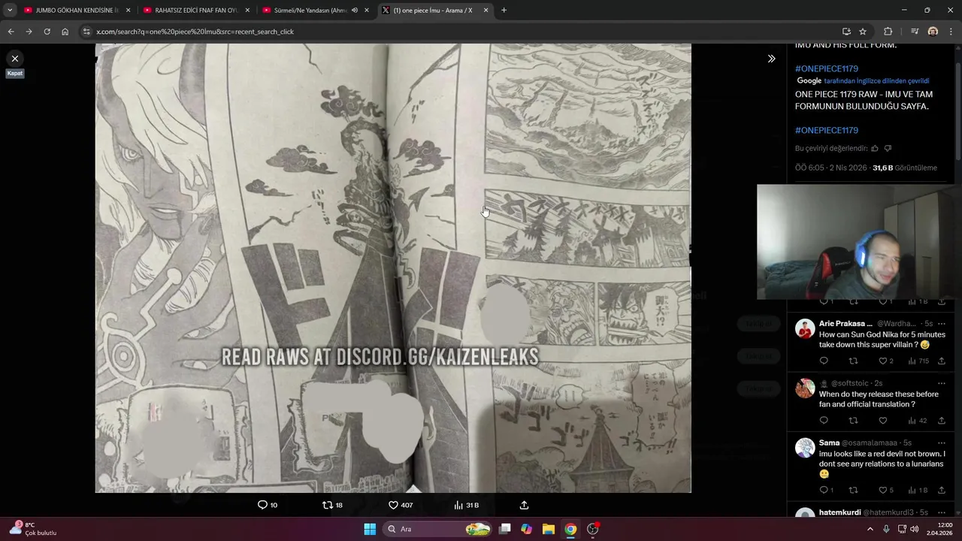Install app icon in address bar
962x541 pixels.
click(x=846, y=32)
